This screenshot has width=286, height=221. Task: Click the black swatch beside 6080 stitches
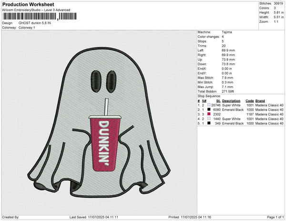(209, 110)
